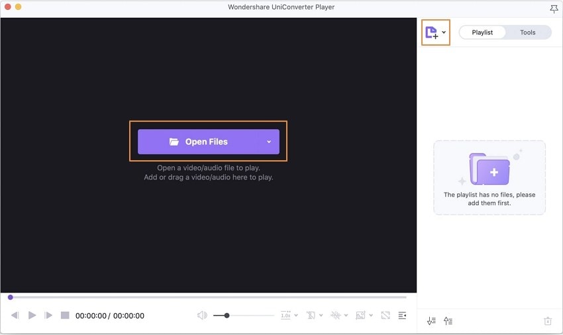The image size is (563, 335).
Task: Expand the audio track options chevron
Action: tap(346, 315)
